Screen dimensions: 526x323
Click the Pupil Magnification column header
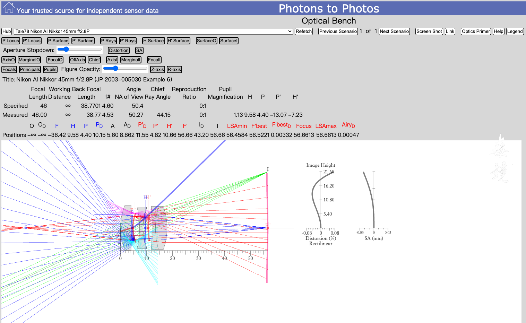[225, 93]
